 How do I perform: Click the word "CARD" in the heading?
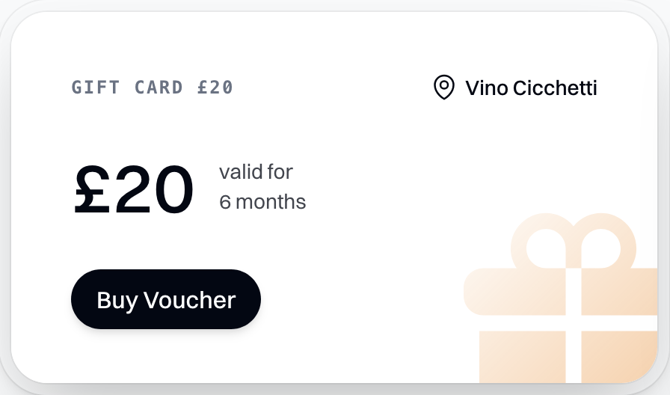(159, 88)
